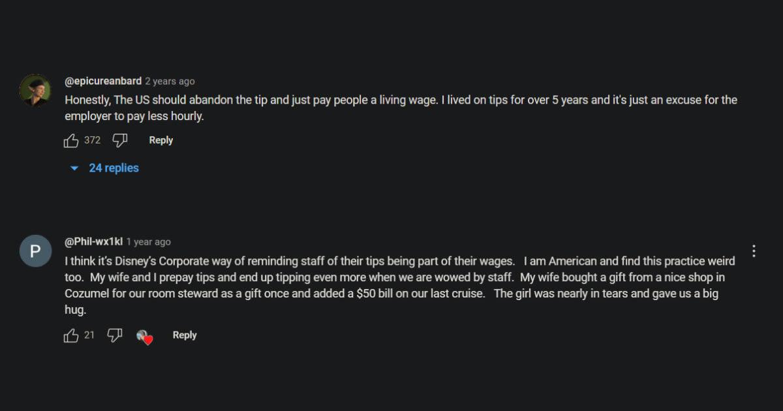This screenshot has width=783, height=411.
Task: Click the creator heart badge on Phil's comment
Action: (144, 337)
